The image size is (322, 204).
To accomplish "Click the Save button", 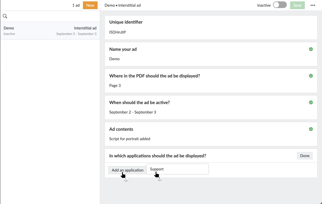I will click(297, 5).
